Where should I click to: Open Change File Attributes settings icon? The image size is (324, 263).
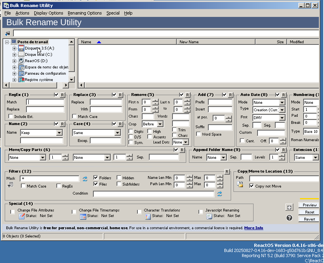click(22, 216)
